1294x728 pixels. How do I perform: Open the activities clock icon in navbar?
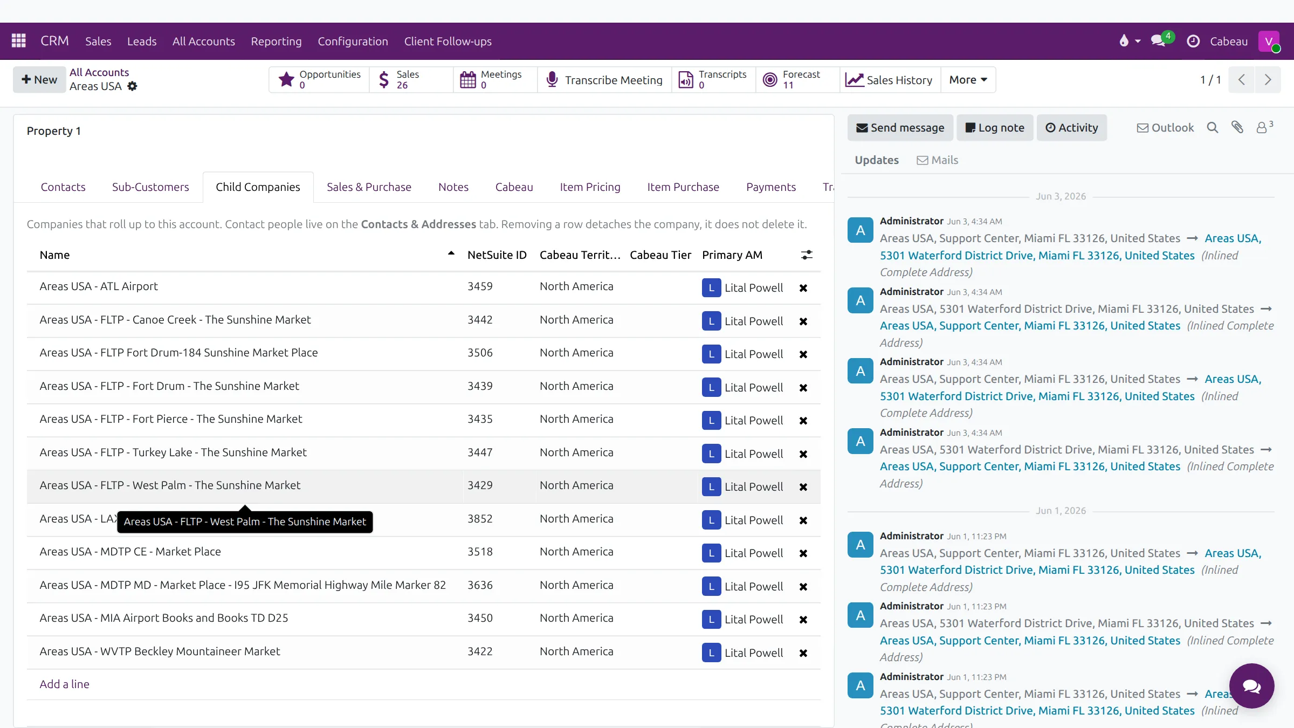[1193, 41]
